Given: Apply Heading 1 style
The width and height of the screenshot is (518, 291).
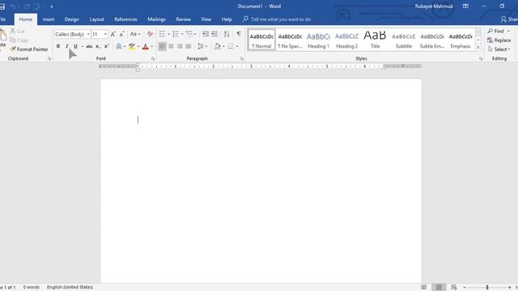Looking at the screenshot, I should 318,40.
